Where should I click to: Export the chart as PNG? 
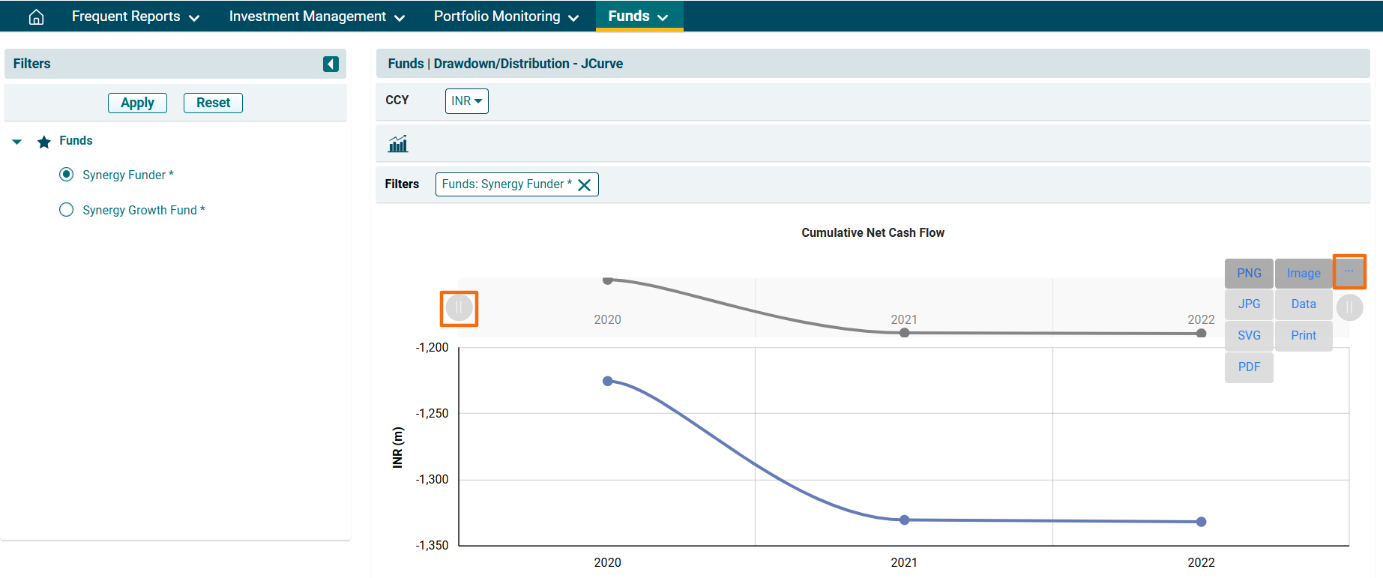point(1248,274)
